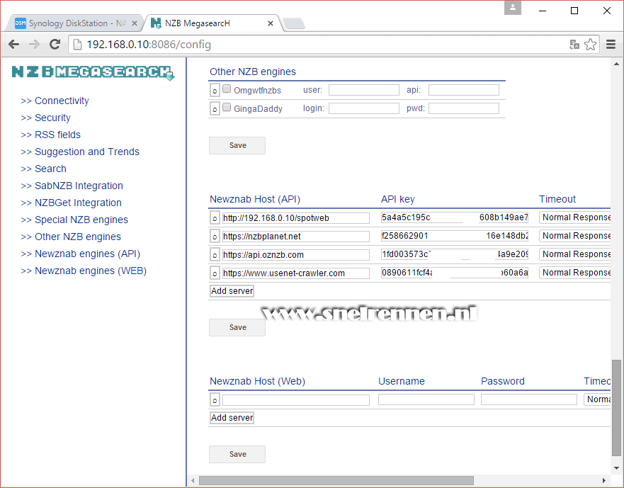624x488 pixels.
Task: Reload the config page
Action: point(55,44)
